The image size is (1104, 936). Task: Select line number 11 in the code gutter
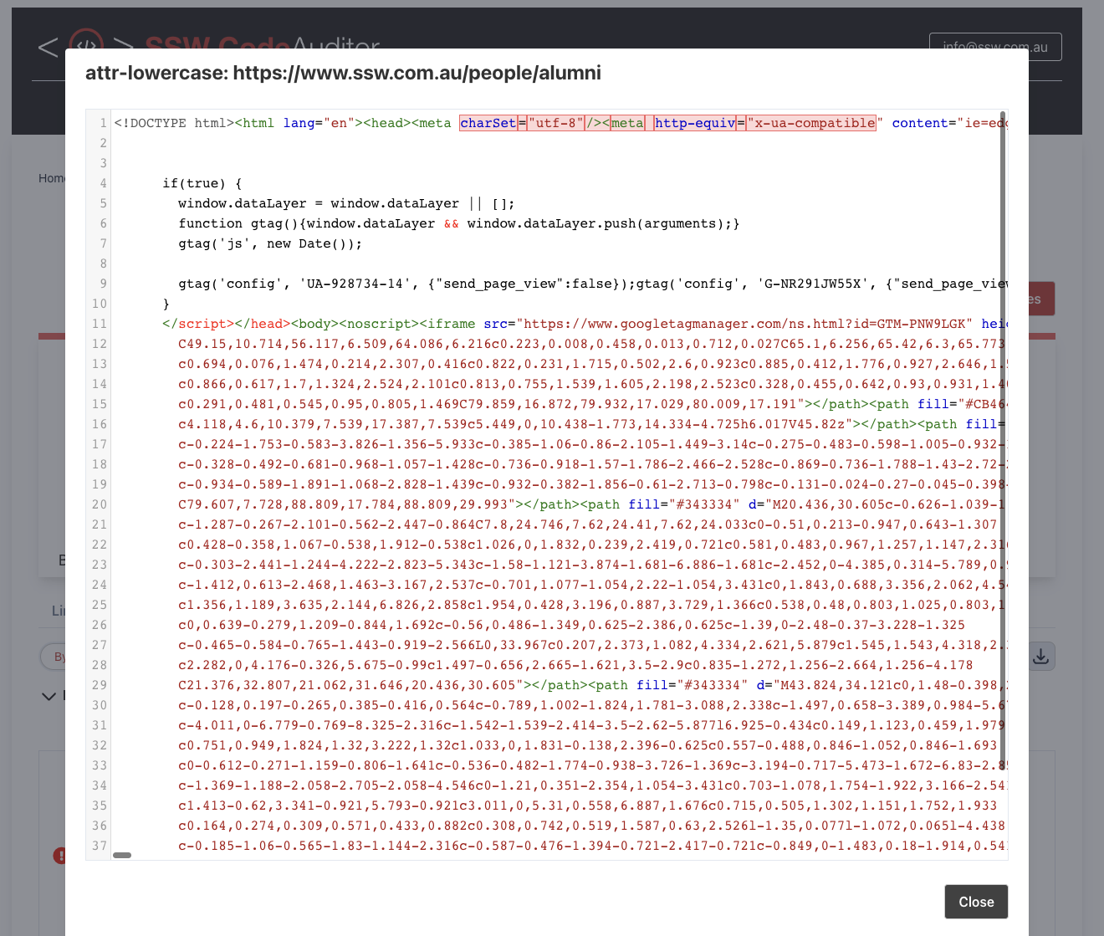99,324
